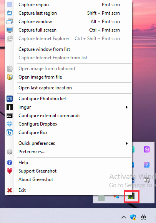156x223 pixels.
Task: Open About Greenshot
Action: click(36, 179)
